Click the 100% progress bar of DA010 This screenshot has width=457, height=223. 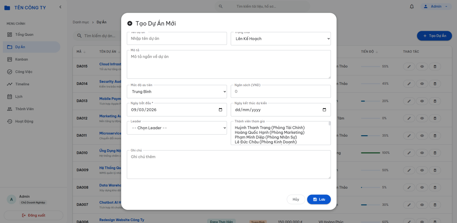[370, 153]
